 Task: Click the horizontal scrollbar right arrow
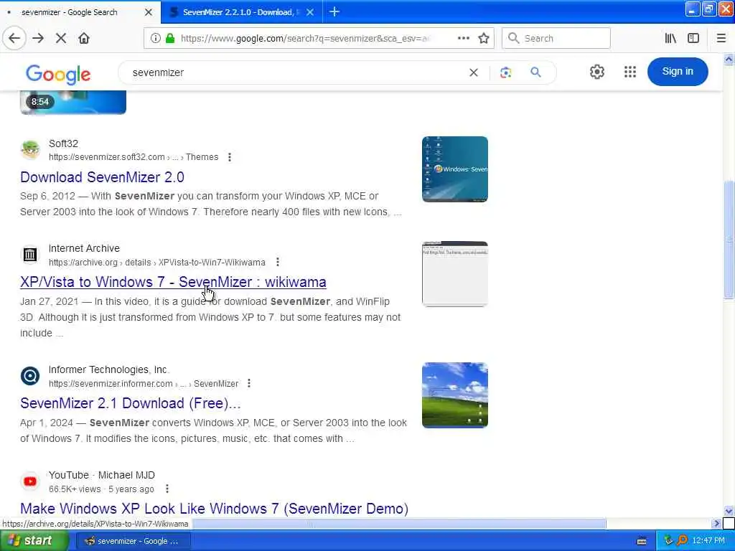[x=716, y=523]
